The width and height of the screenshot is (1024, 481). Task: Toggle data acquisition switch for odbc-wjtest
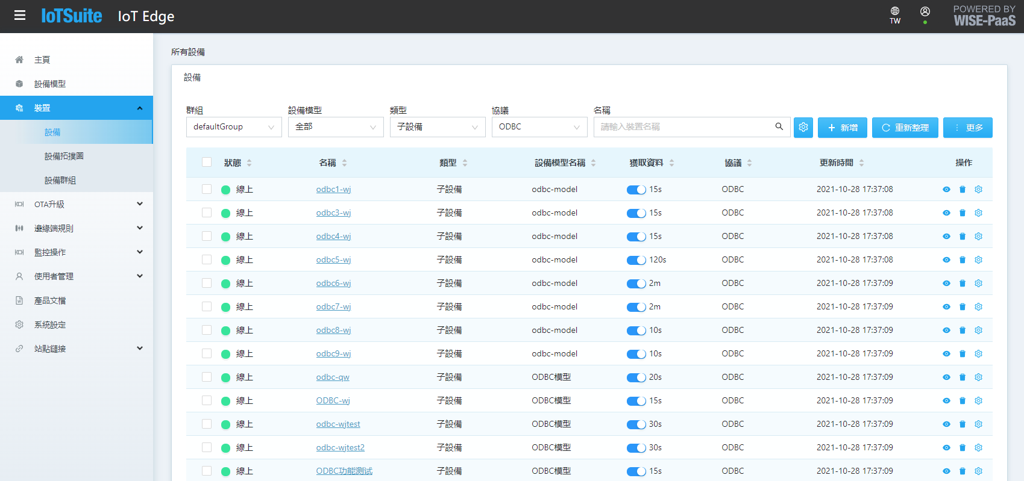[636, 424]
